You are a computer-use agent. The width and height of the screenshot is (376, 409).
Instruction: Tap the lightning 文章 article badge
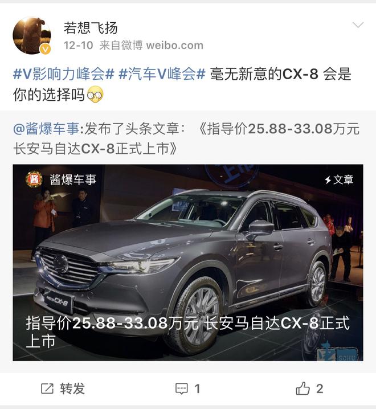tap(339, 179)
